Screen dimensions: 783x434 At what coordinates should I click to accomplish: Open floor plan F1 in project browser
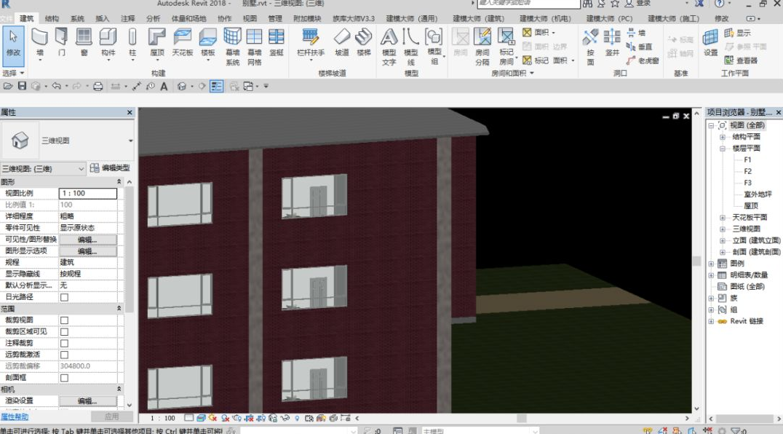click(x=747, y=159)
